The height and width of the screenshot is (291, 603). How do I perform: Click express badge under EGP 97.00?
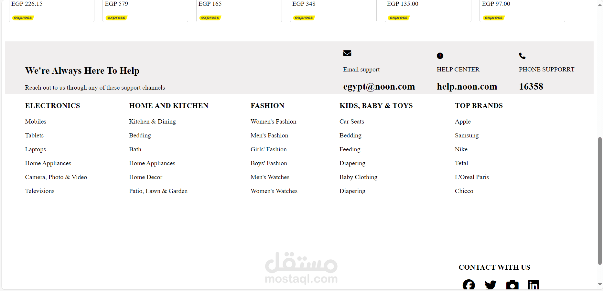pyautogui.click(x=494, y=17)
